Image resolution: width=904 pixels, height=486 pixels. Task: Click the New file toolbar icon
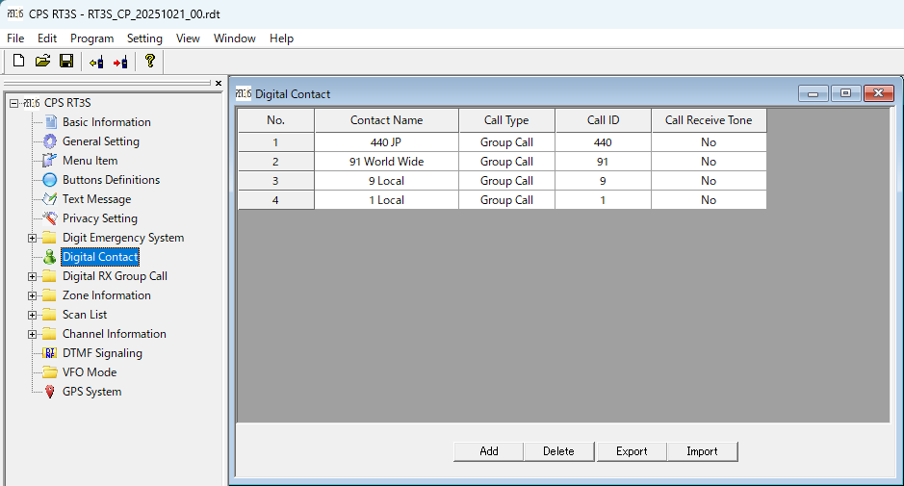pyautogui.click(x=18, y=62)
